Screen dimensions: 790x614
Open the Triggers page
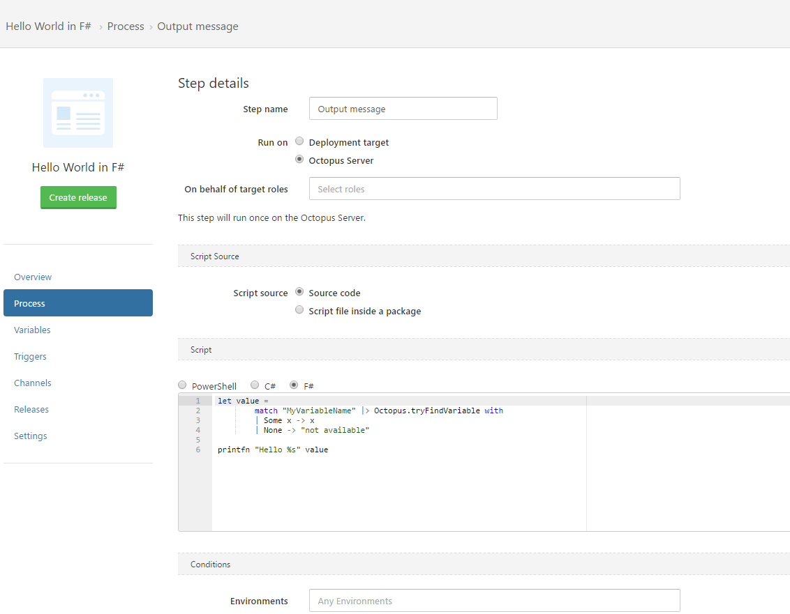30,357
